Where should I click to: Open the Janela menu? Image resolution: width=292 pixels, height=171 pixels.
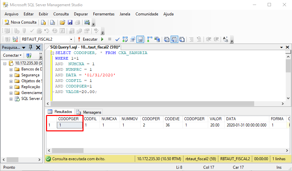[125, 14]
